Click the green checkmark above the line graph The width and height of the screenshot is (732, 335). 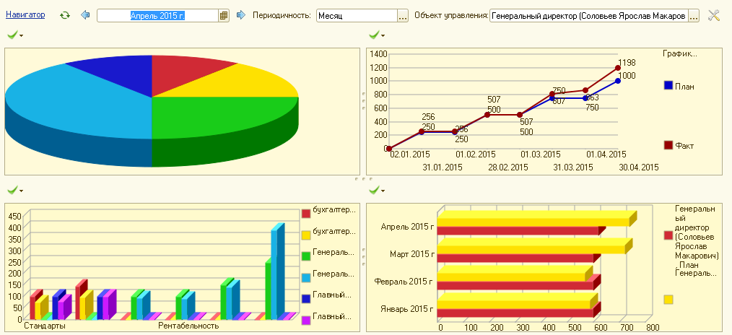(373, 35)
